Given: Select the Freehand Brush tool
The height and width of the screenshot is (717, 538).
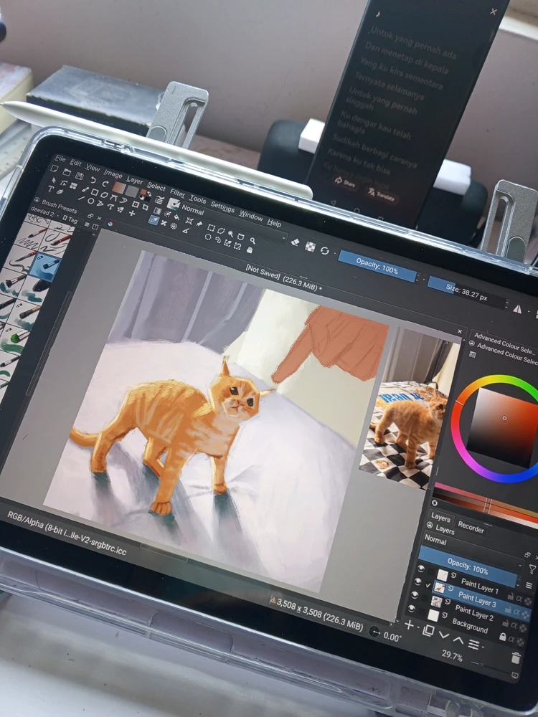Looking at the screenshot, I should tap(85, 189).
